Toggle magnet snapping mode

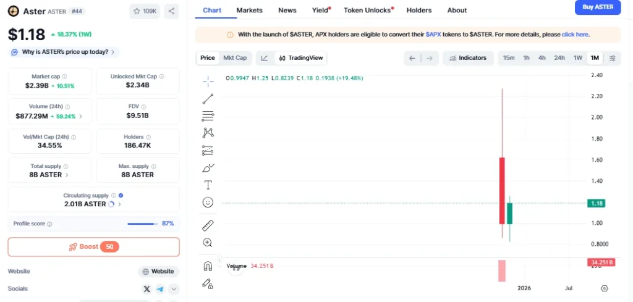point(208,266)
